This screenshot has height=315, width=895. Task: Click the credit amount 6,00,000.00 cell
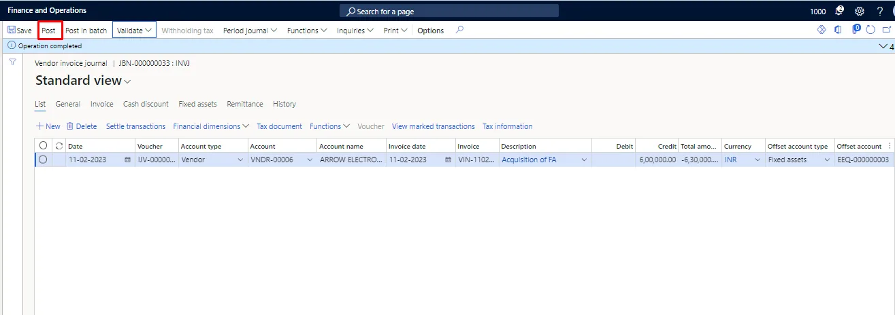click(x=657, y=160)
